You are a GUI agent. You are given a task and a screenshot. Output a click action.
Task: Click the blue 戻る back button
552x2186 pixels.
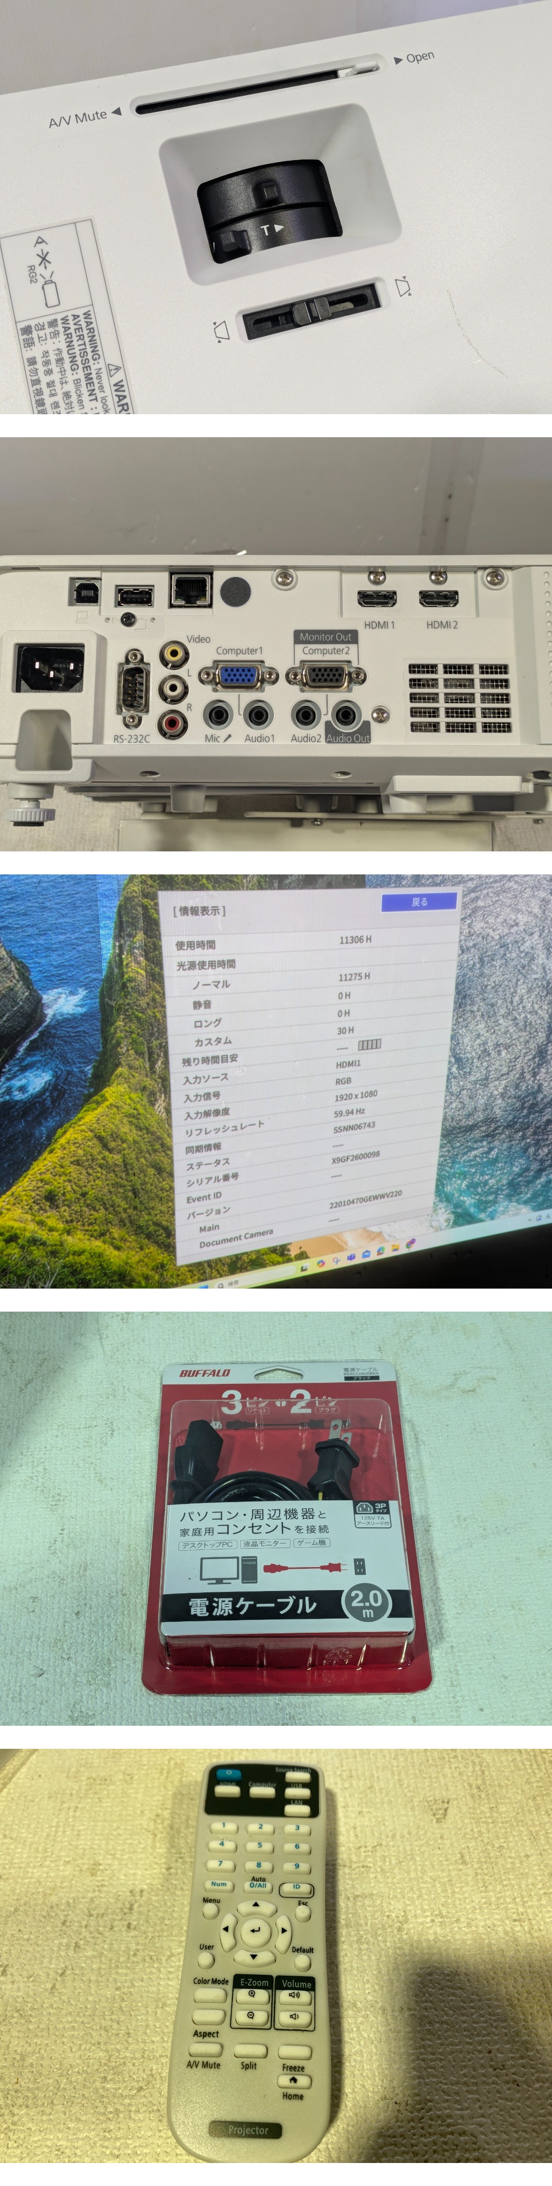[x=419, y=901]
